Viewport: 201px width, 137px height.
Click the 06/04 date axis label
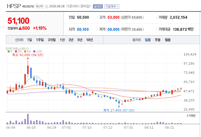(x=11, y=127)
